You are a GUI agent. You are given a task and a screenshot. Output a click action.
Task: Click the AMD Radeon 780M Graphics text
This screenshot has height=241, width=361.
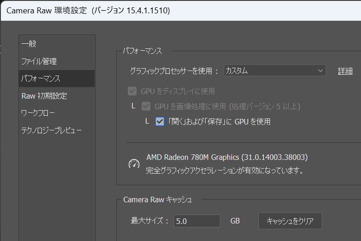coord(227,157)
